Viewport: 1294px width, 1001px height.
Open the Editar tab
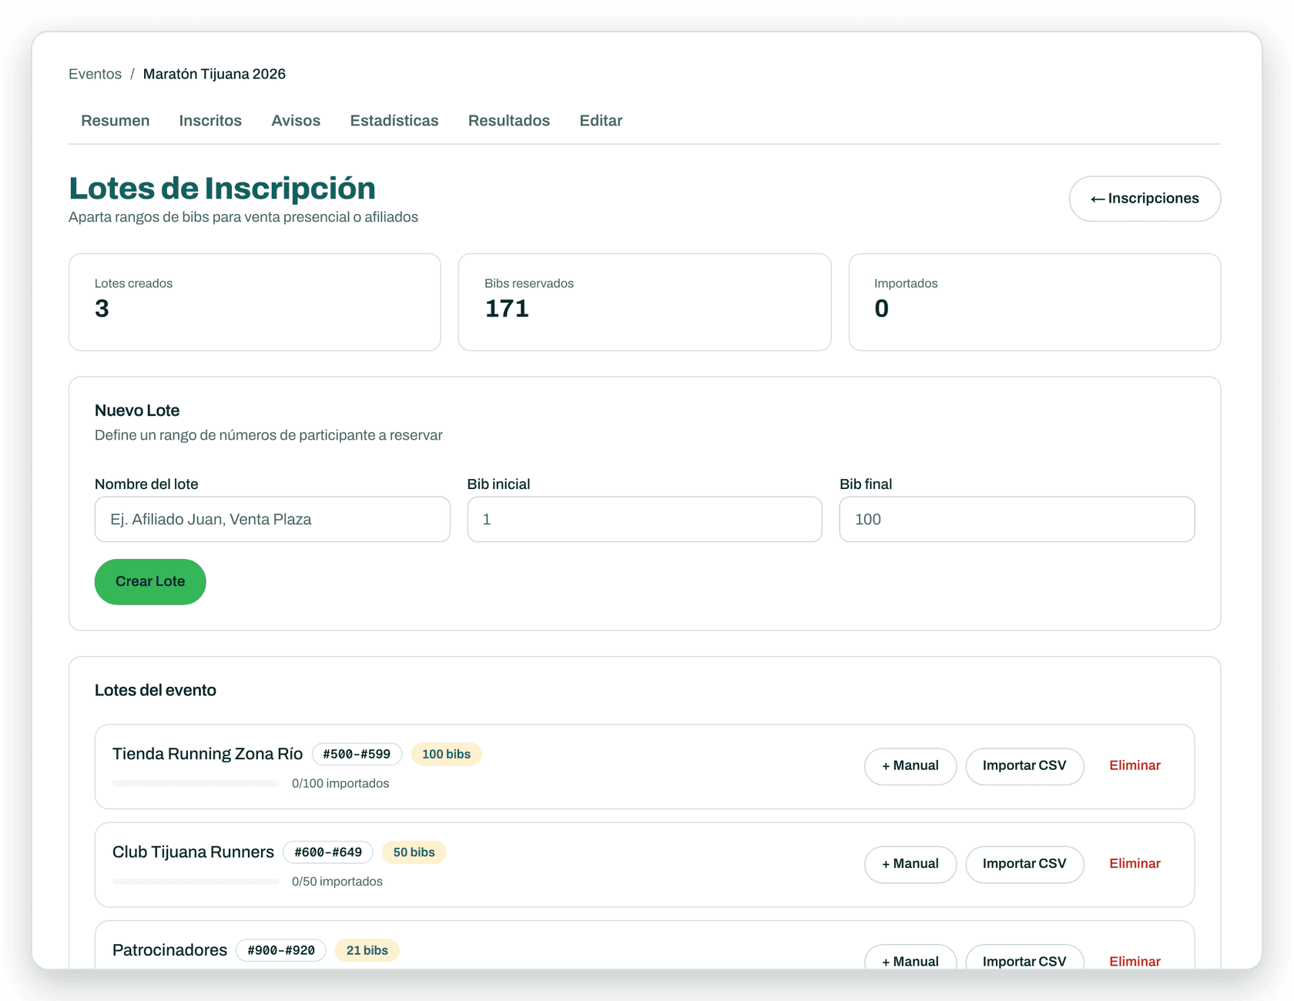[x=601, y=121]
